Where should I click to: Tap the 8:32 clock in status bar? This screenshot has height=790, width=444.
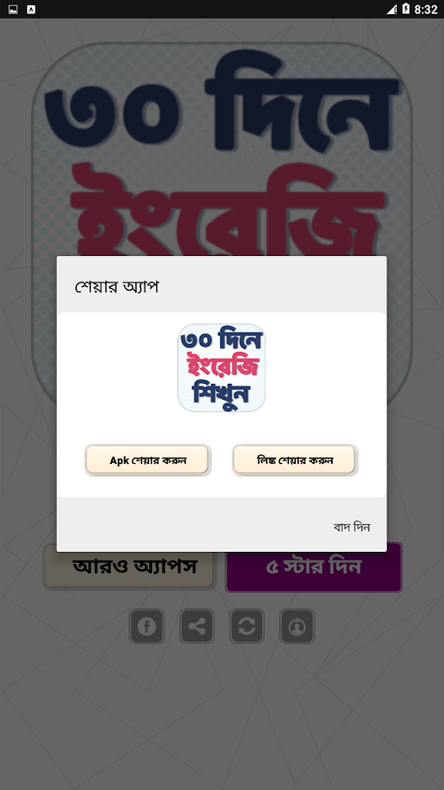coord(426,10)
